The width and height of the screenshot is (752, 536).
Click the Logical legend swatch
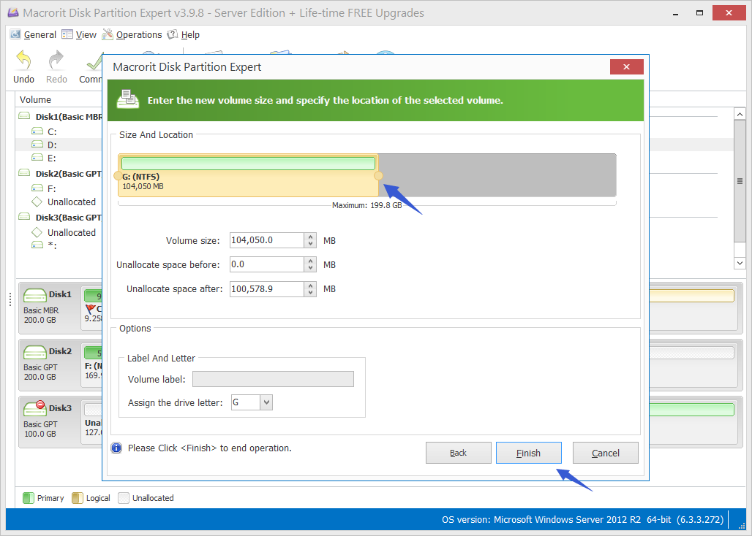78,498
